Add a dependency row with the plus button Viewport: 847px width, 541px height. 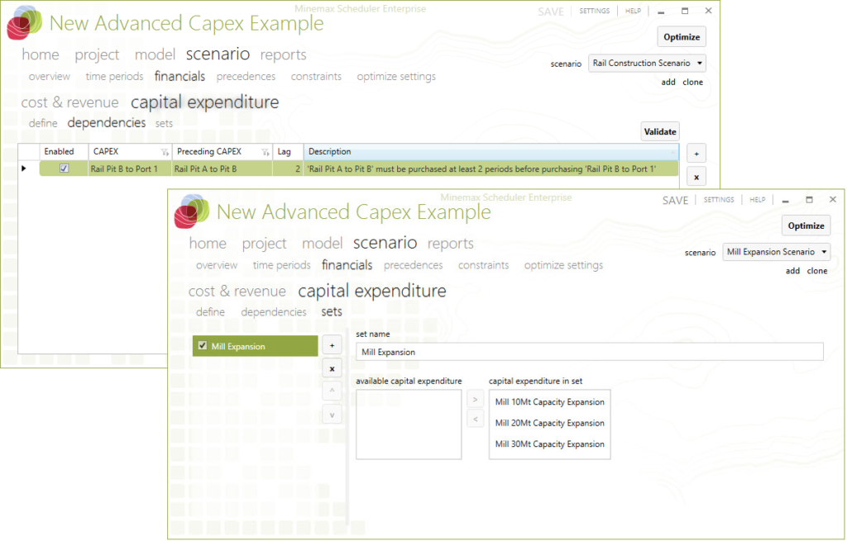pyautogui.click(x=696, y=154)
